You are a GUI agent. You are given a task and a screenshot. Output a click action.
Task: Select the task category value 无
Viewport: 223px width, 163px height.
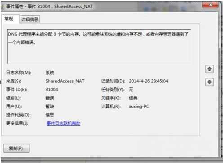pyautogui.click(x=131, y=90)
